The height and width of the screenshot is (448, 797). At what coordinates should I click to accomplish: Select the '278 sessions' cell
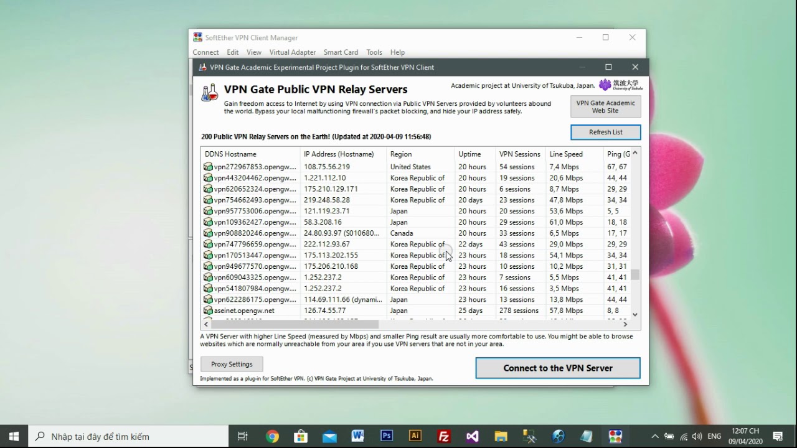(x=519, y=310)
